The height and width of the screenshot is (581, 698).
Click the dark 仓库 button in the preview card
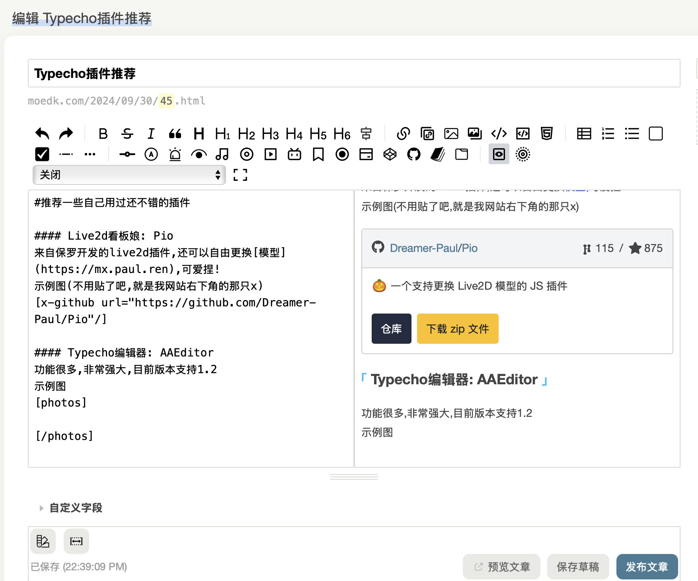point(392,329)
